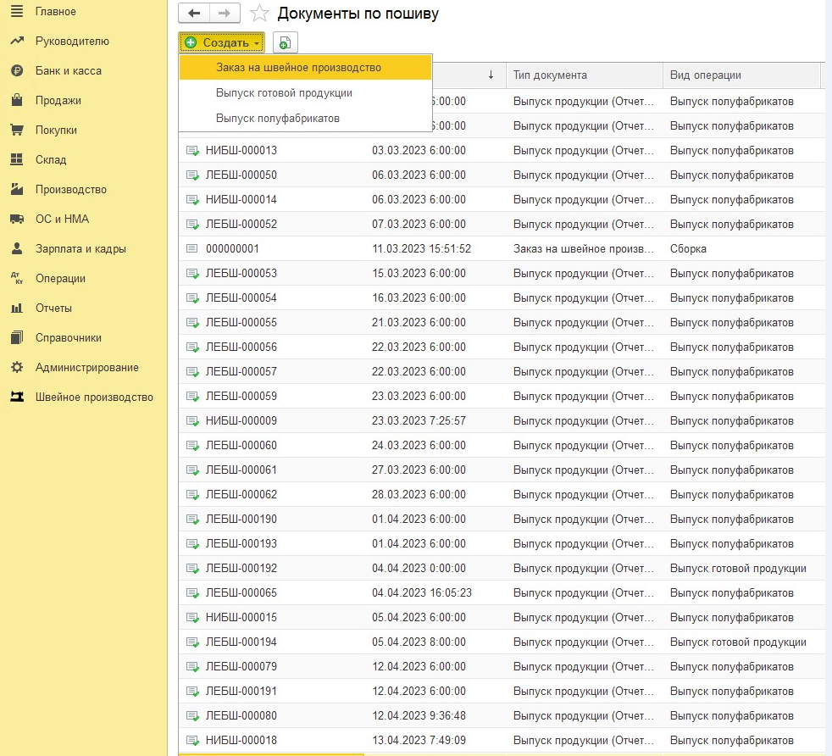Select document ЛЕБШ-000060
This screenshot has height=756, width=832.
pyautogui.click(x=241, y=446)
